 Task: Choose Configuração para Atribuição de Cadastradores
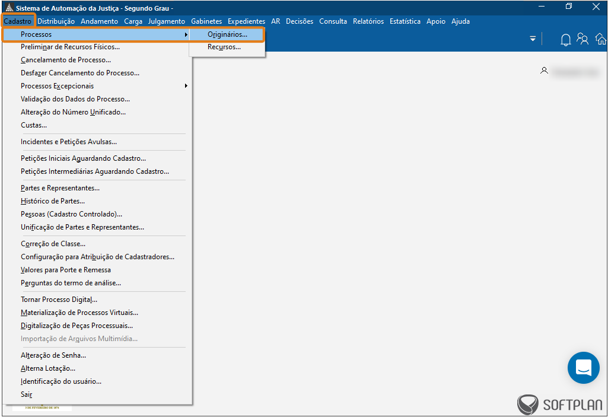pos(97,257)
